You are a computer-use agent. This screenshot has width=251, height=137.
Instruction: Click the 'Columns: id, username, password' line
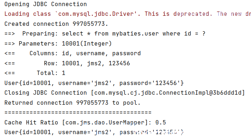[73, 53]
